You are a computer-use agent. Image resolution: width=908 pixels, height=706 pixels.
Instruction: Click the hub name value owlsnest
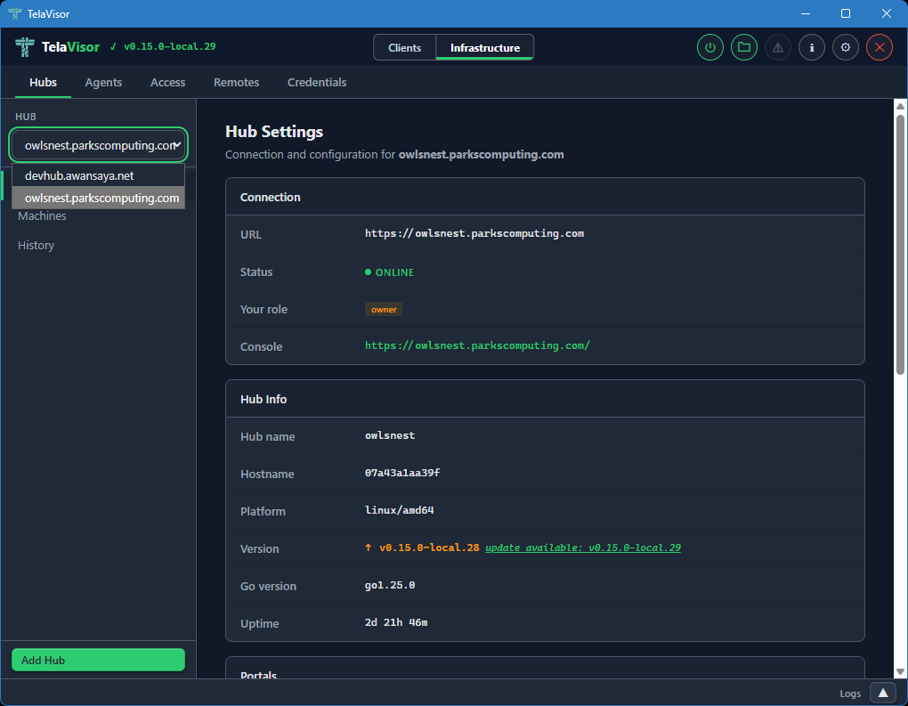(x=390, y=435)
